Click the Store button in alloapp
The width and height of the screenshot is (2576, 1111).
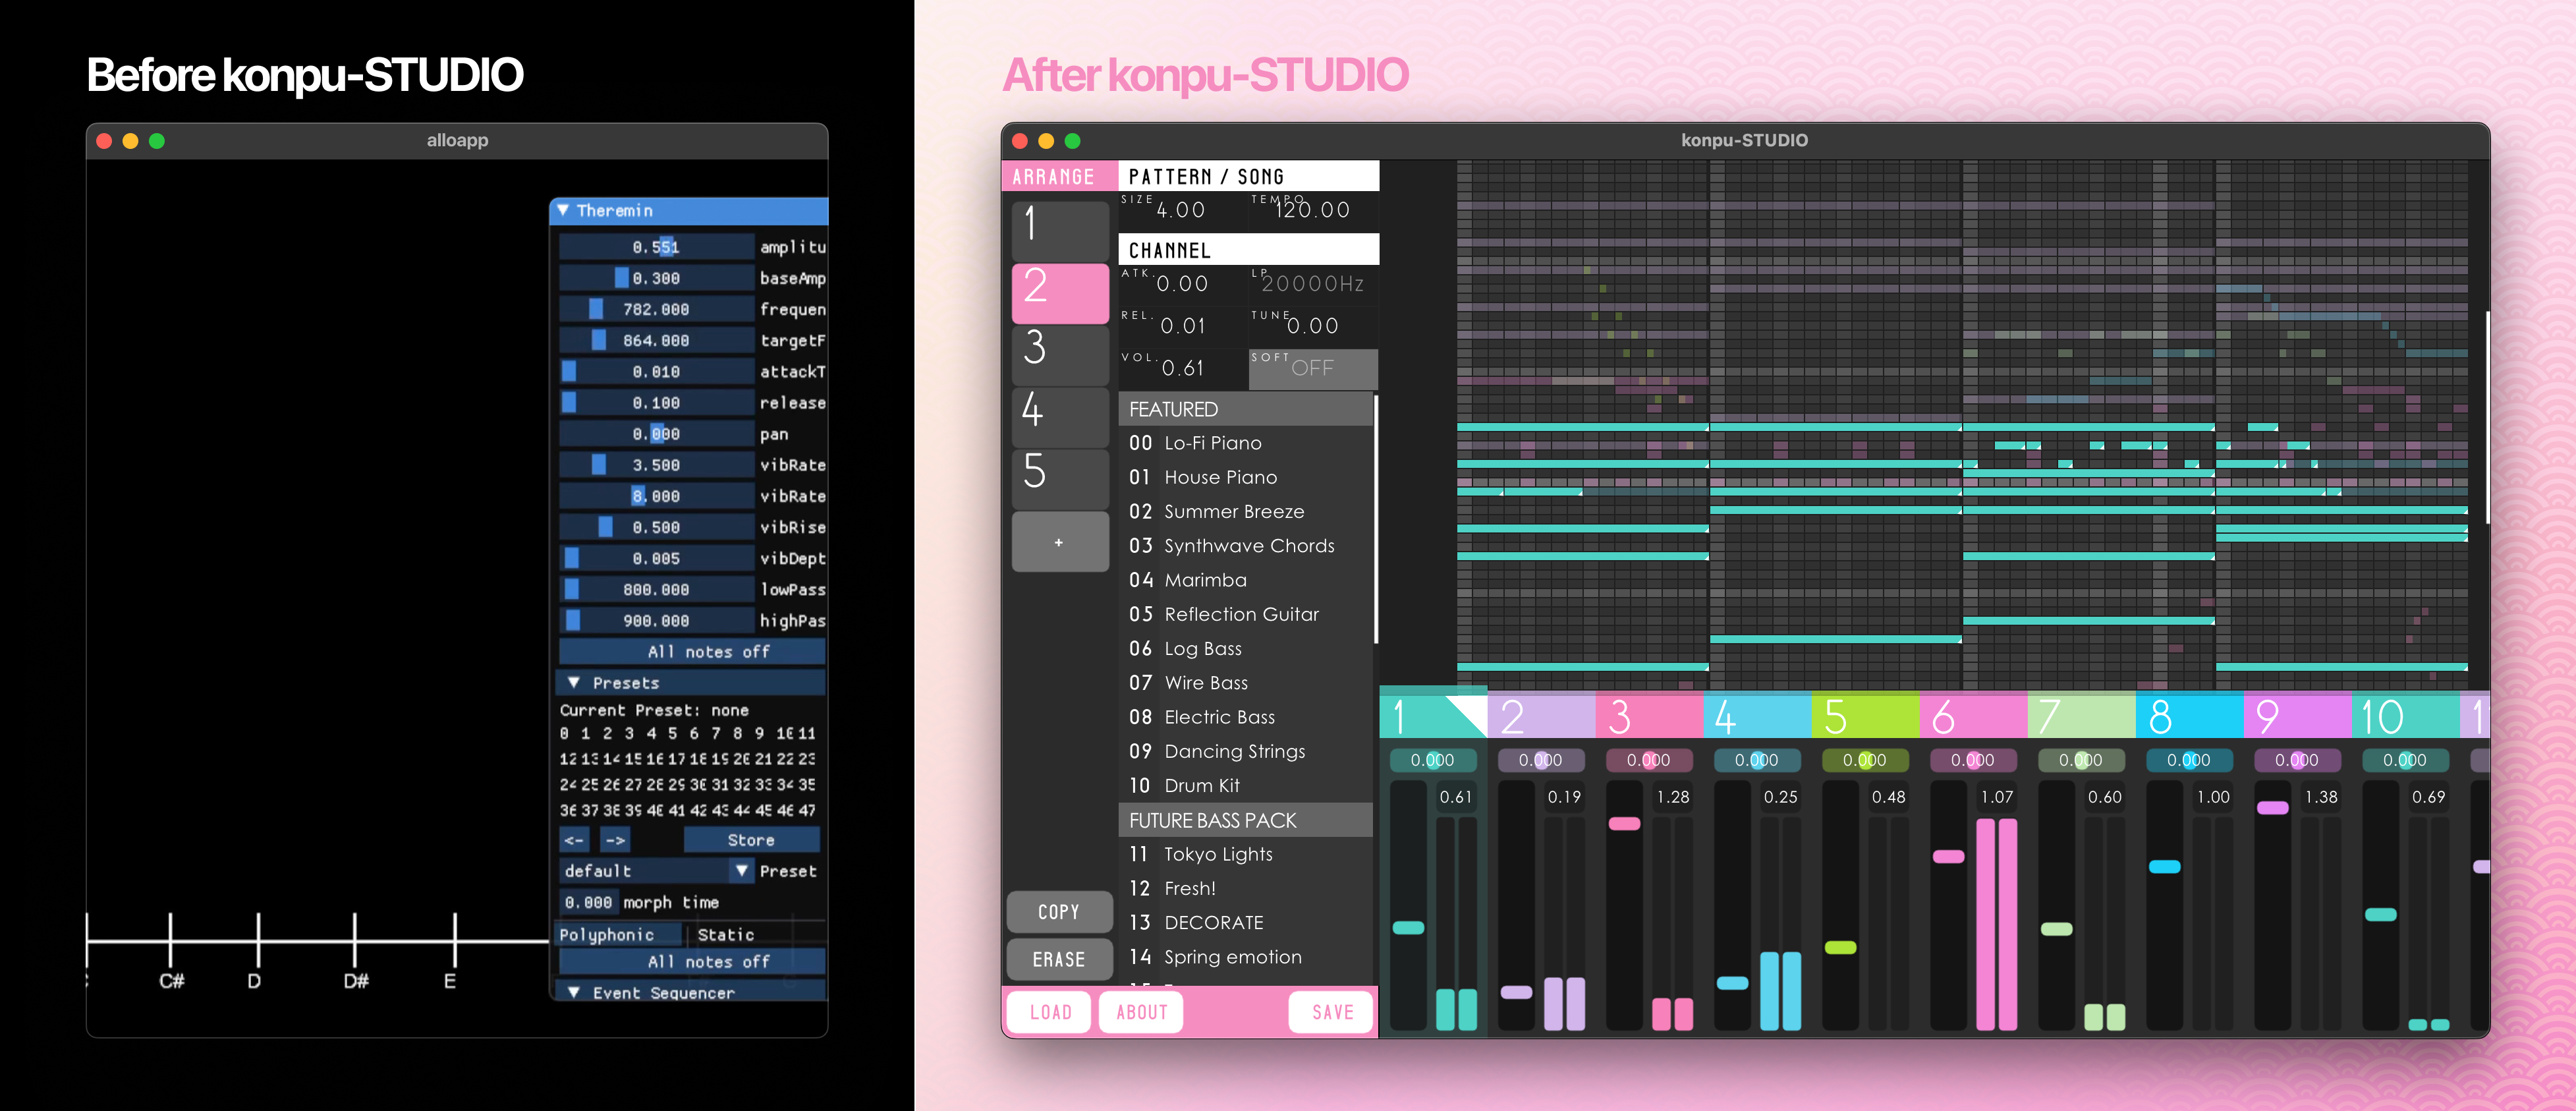(751, 840)
